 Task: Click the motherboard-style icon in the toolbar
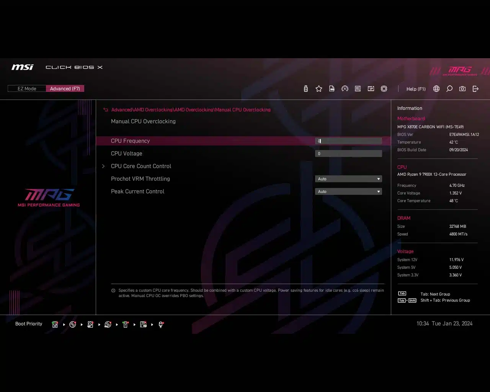point(358,89)
